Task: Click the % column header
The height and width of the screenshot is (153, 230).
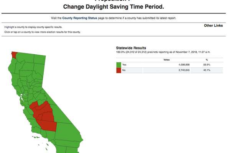Action: 207,60
